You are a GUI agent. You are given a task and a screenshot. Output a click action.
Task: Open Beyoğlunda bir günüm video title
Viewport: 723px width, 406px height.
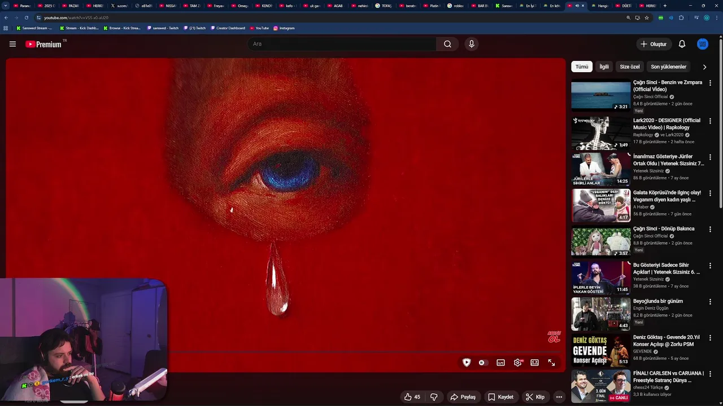tap(658, 301)
